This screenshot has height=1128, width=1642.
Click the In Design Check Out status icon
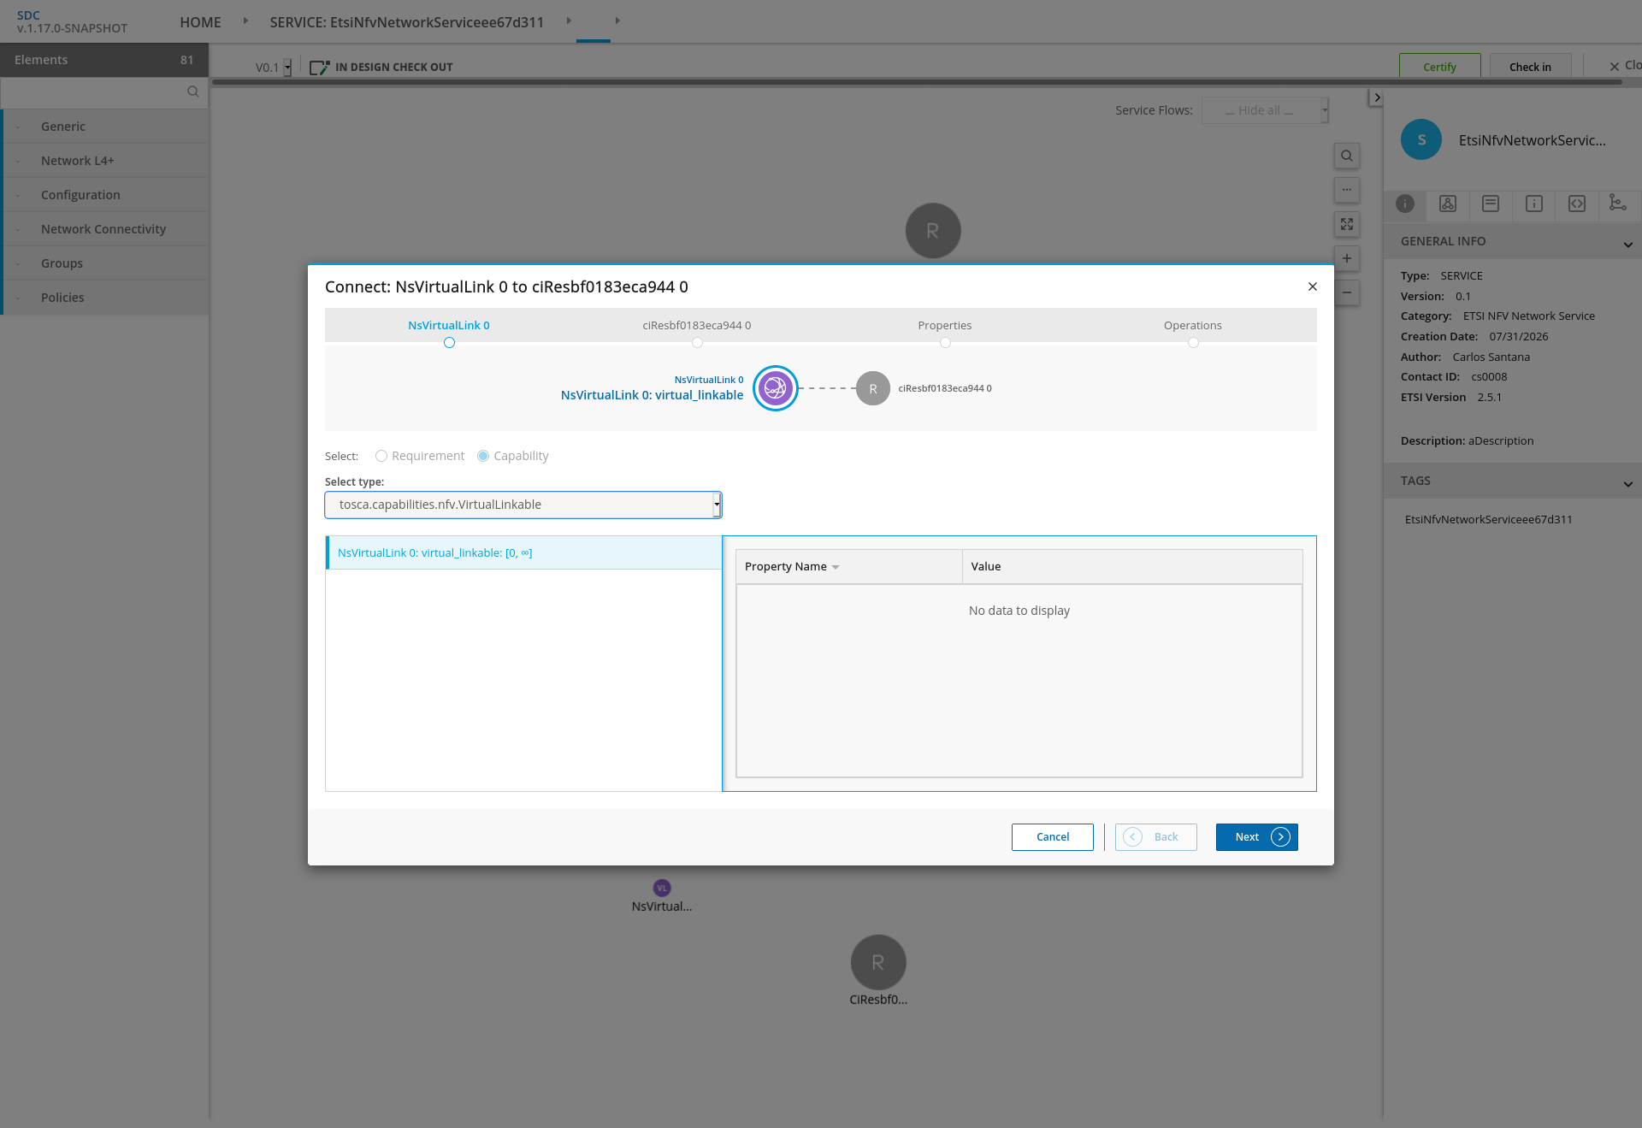(x=319, y=67)
